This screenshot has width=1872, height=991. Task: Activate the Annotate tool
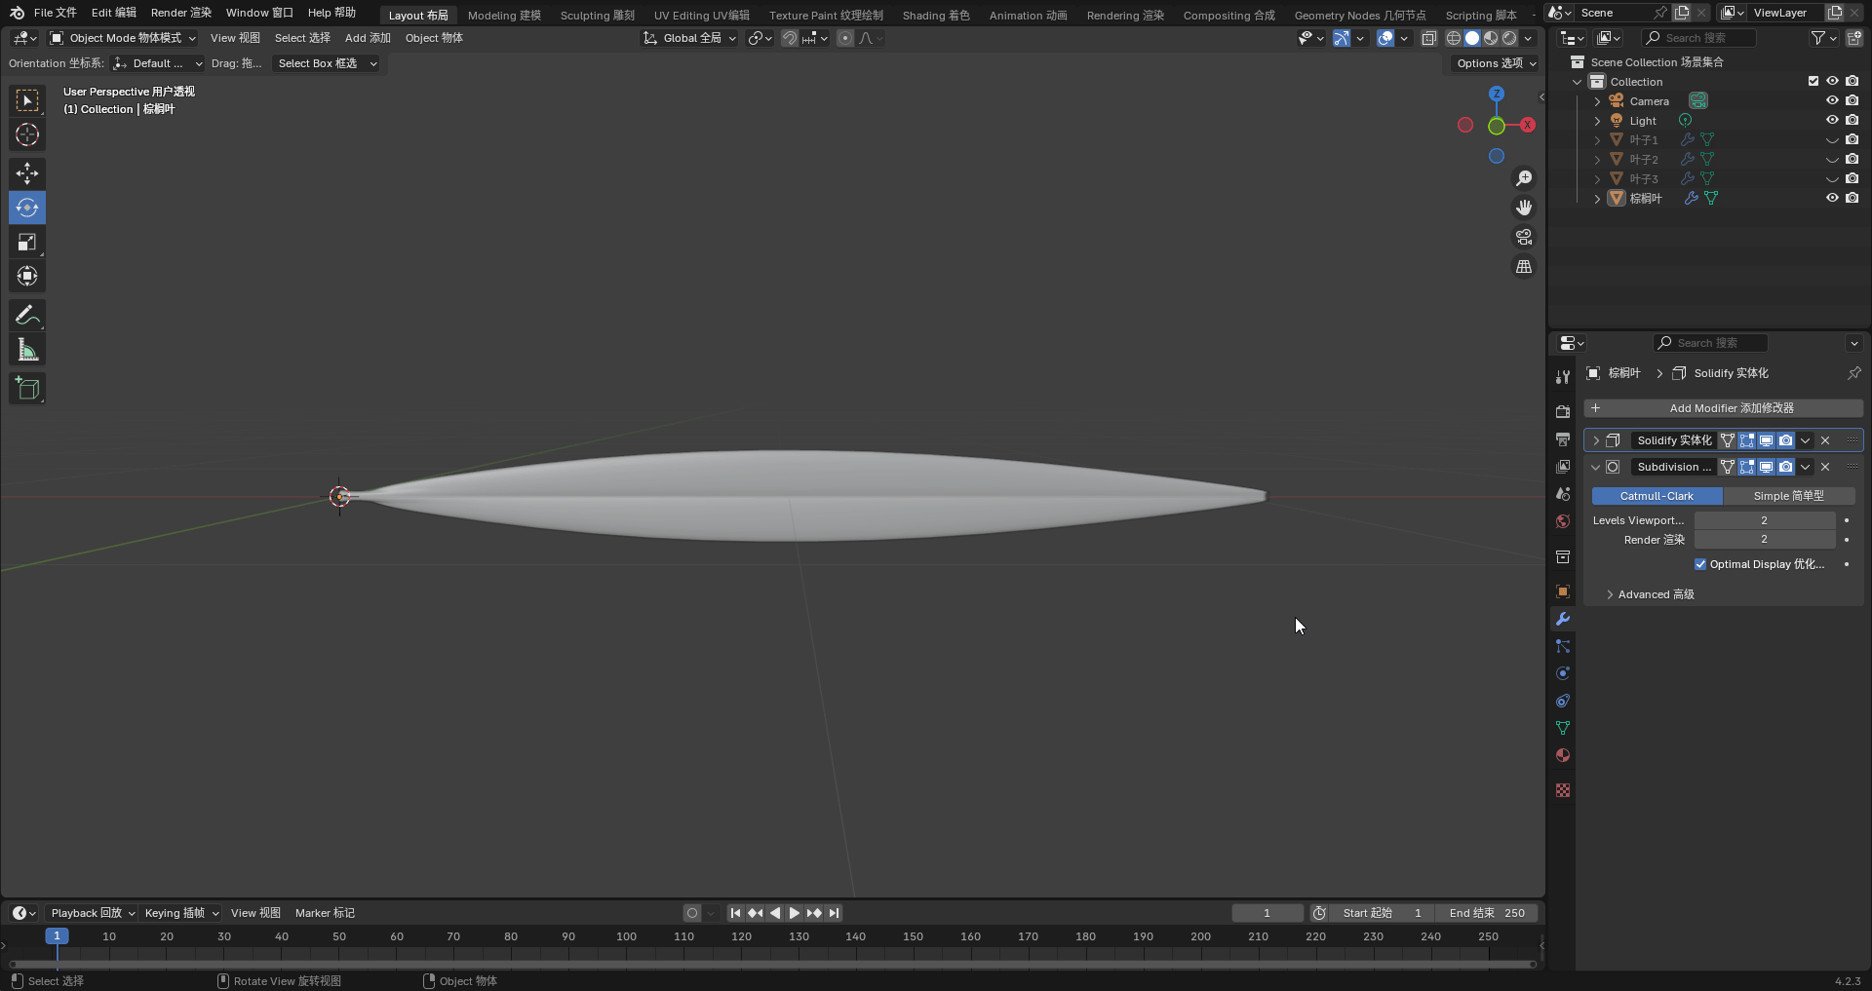[27, 315]
